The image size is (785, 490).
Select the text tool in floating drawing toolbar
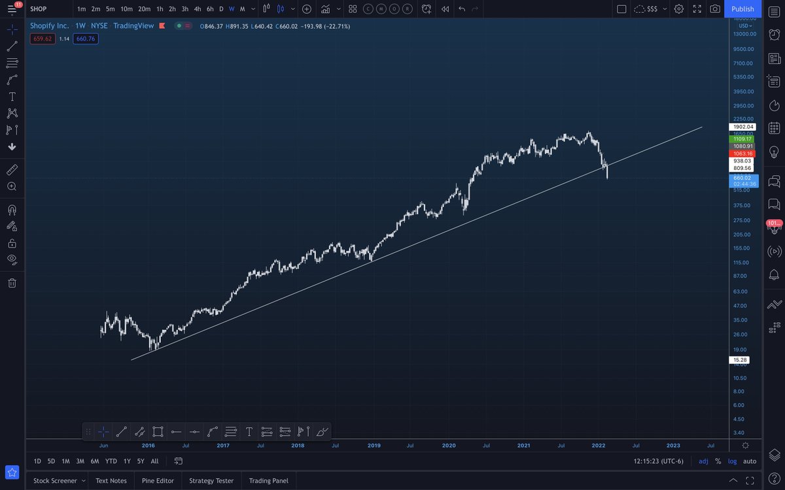[249, 431]
